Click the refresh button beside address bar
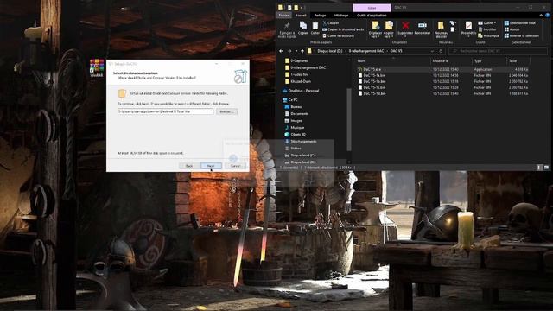This screenshot has width=553, height=311. (441, 51)
